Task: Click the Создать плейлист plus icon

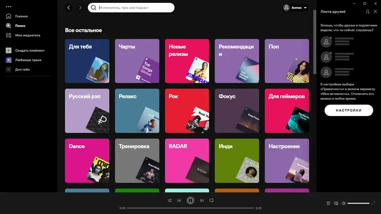Action: pyautogui.click(x=9, y=50)
